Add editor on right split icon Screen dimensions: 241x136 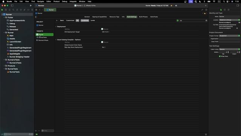206,10
